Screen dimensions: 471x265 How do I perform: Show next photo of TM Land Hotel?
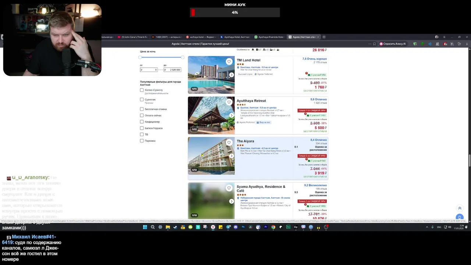click(x=231, y=75)
